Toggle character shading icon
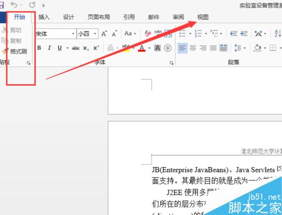The image size is (282, 215). (x=157, y=48)
